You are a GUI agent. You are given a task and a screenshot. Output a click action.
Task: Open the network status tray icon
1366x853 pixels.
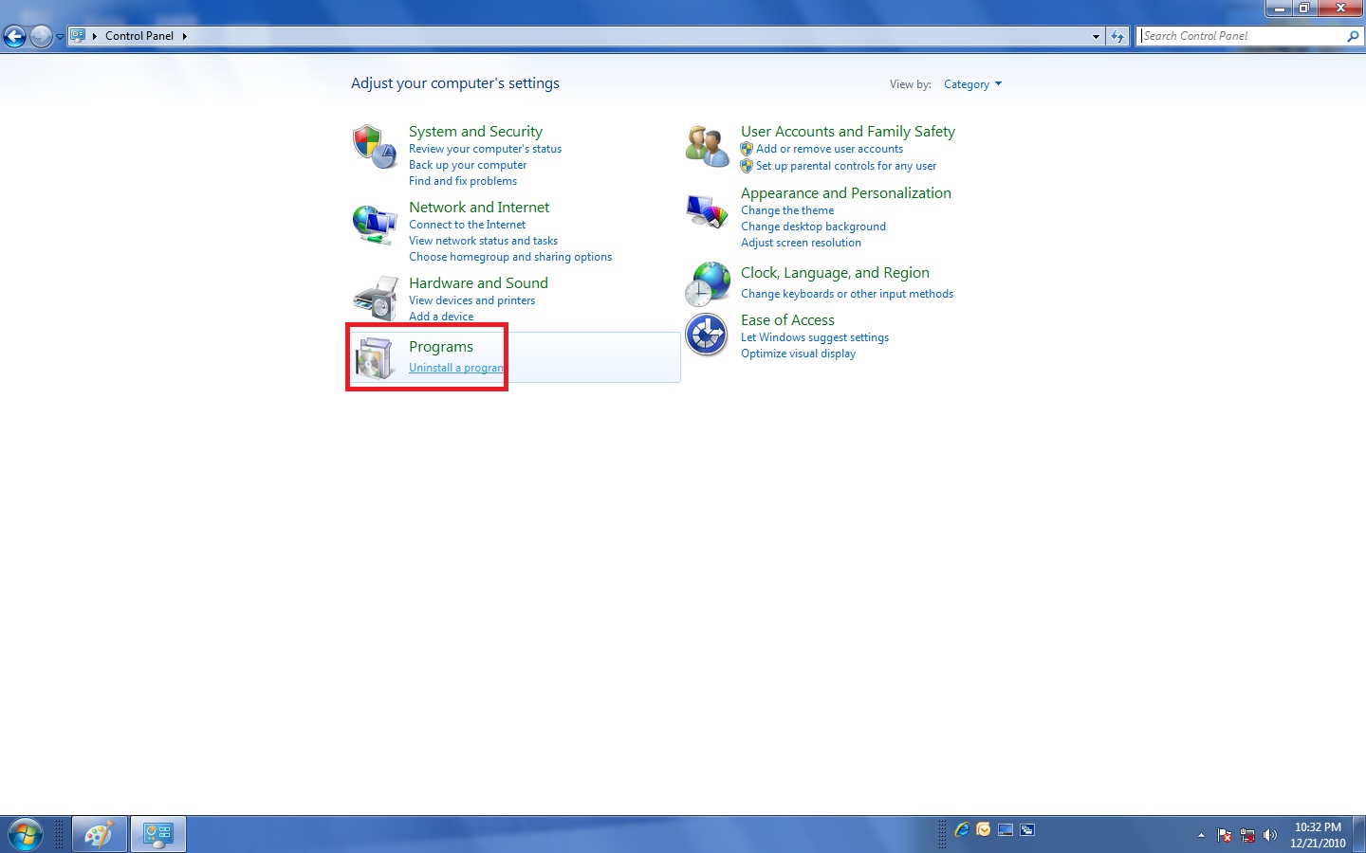coord(1247,835)
